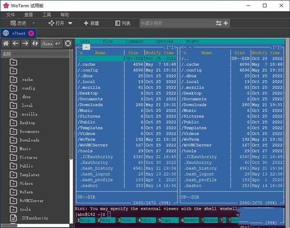Click the home directory icon in file panel
Viewport: 290px width, 228px height.
click(x=6, y=43)
